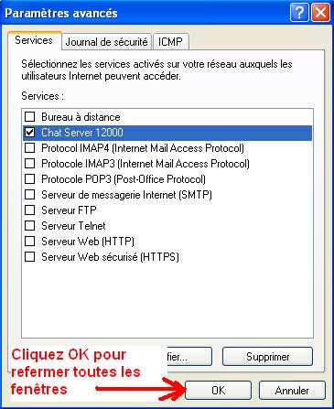Screen dimensions: 334x409
Task: Enable the Serveur Telnet checkbox
Action: point(29,225)
